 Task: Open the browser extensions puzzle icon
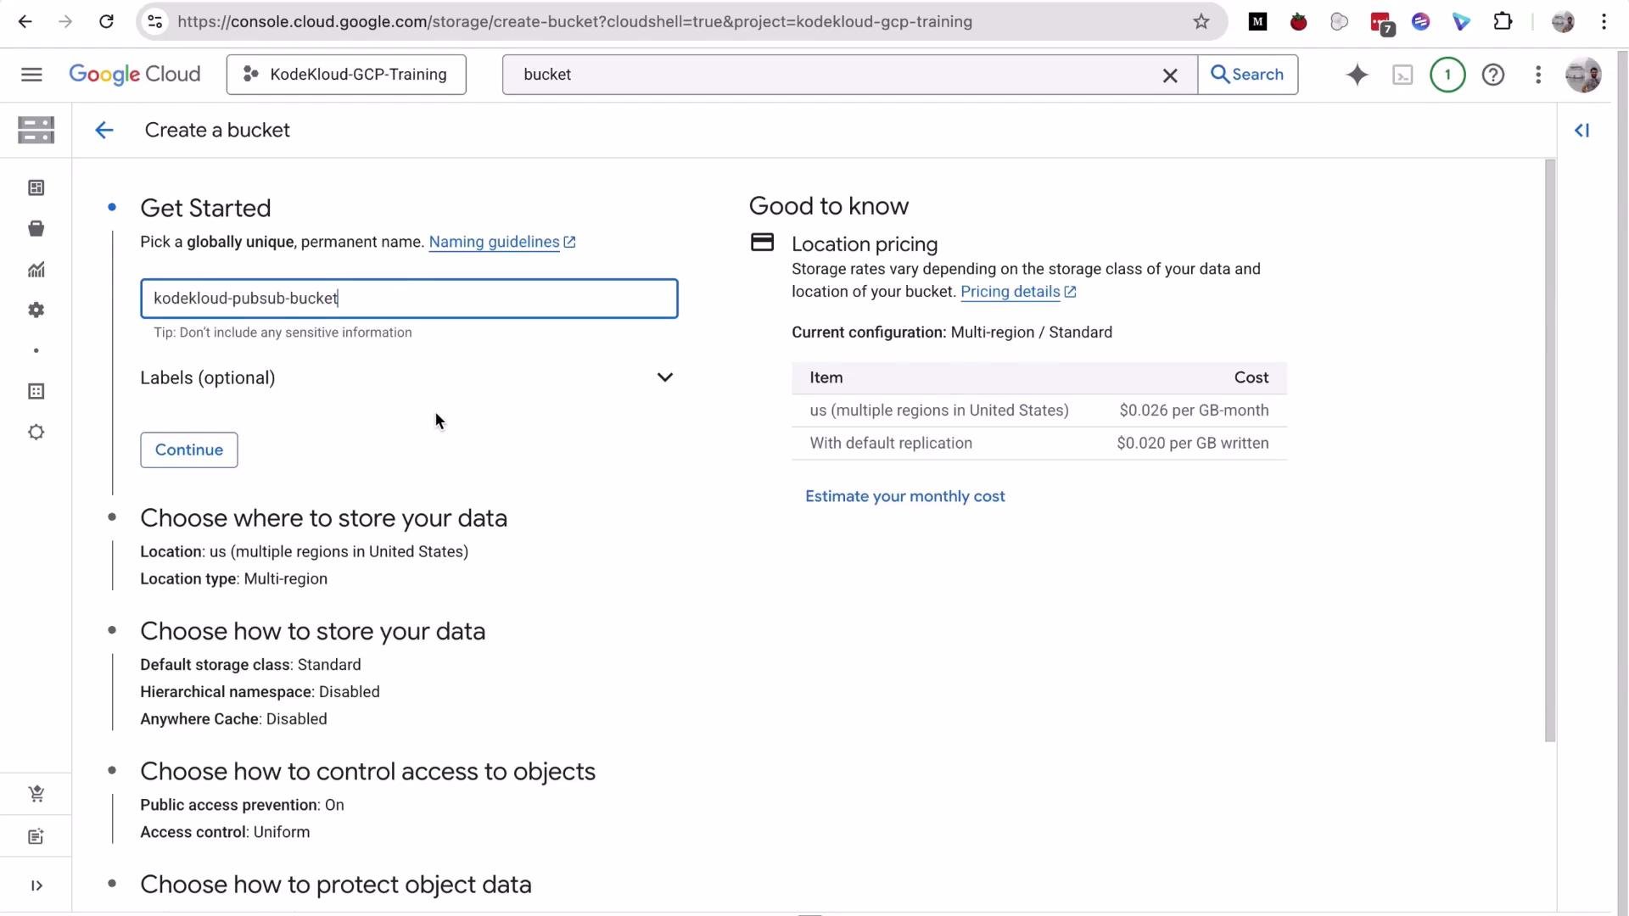click(1503, 22)
